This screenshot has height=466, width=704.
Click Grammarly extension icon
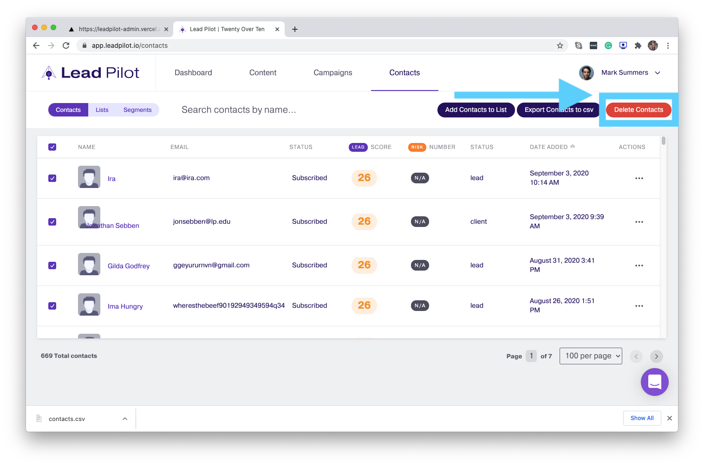(608, 45)
